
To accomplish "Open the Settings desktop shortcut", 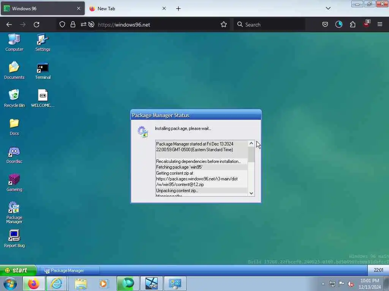I will [x=43, y=42].
